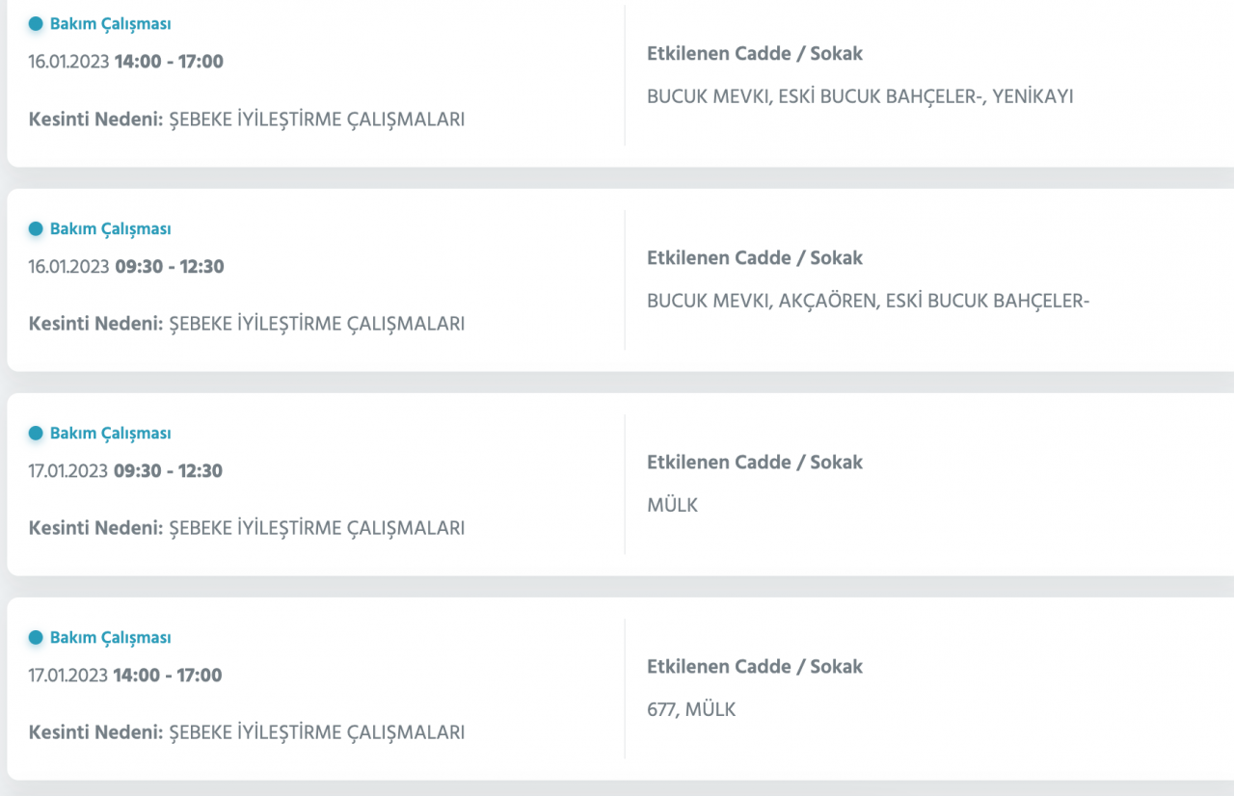Click street list ending with YENİKAYI
The width and height of the screenshot is (1234, 796).
point(860,96)
